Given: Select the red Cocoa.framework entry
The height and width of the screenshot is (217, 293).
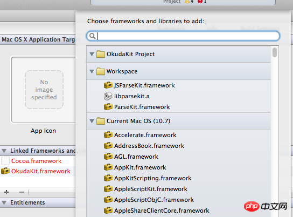Looking at the screenshot, I should (x=36, y=161).
